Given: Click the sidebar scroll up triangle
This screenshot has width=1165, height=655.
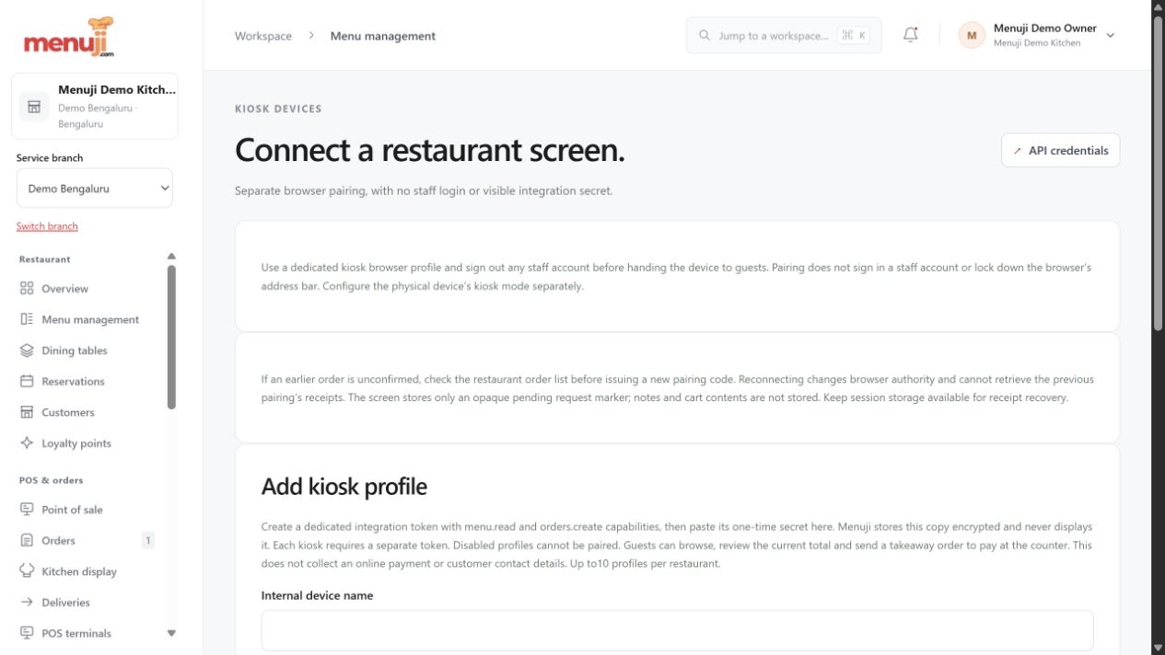Looking at the screenshot, I should (x=171, y=257).
